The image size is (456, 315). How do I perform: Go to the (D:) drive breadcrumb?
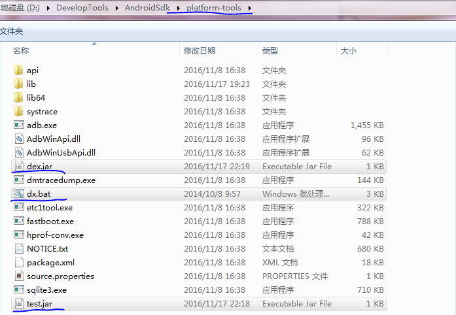(20, 8)
